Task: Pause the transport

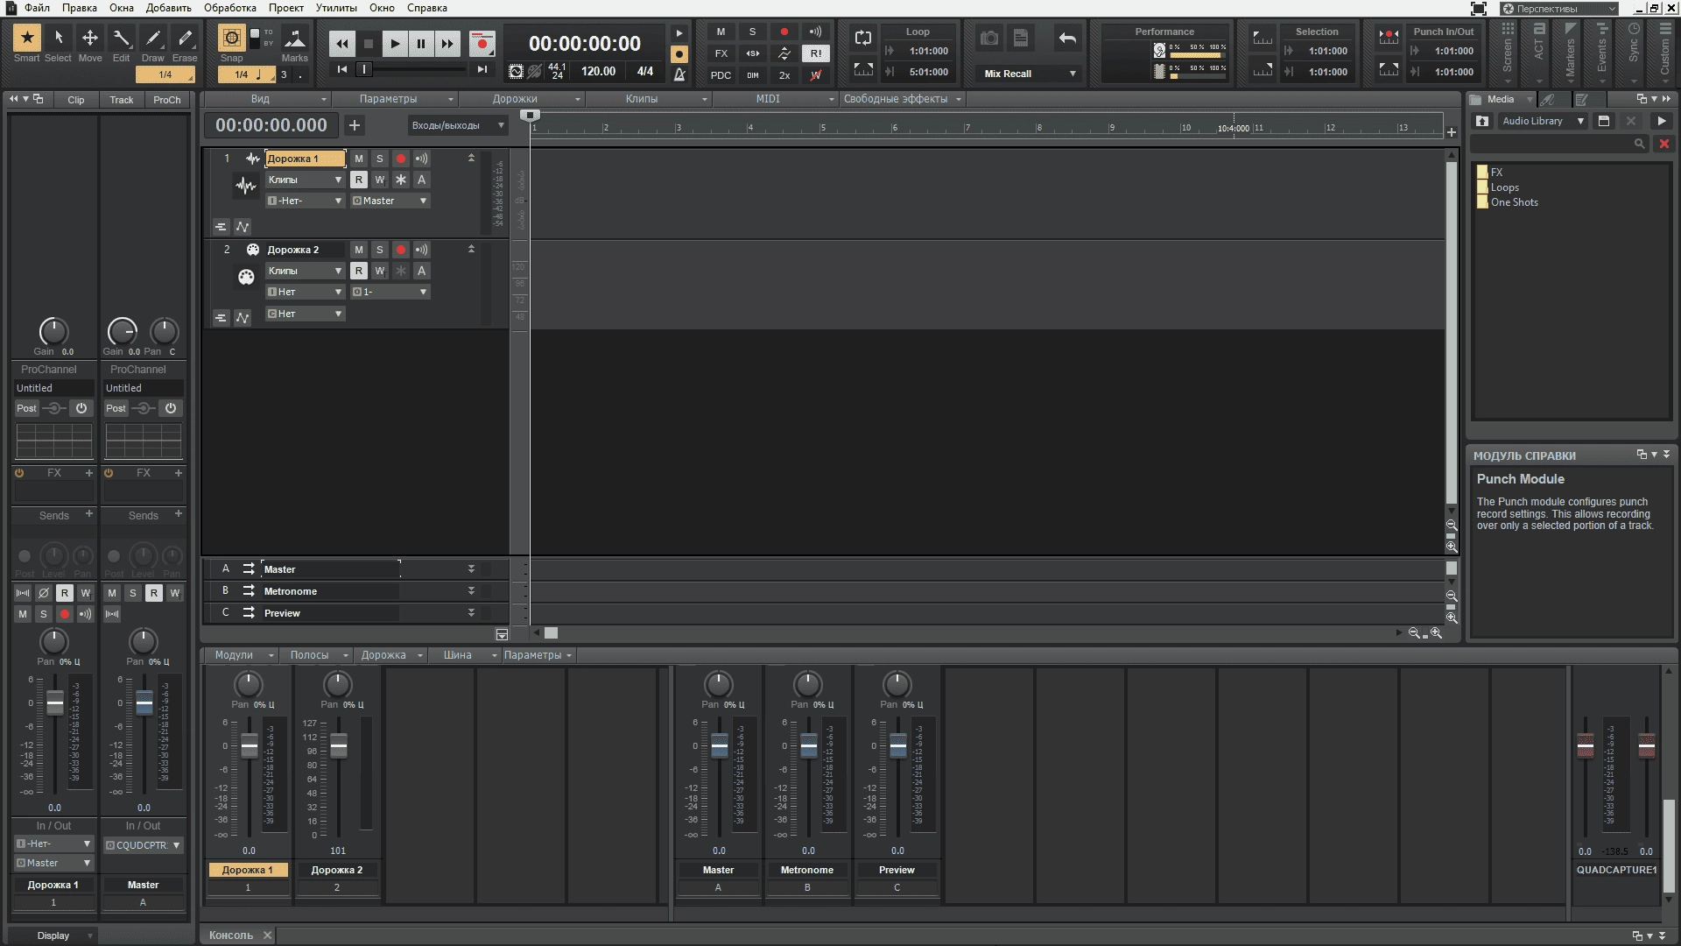Action: [x=421, y=43]
